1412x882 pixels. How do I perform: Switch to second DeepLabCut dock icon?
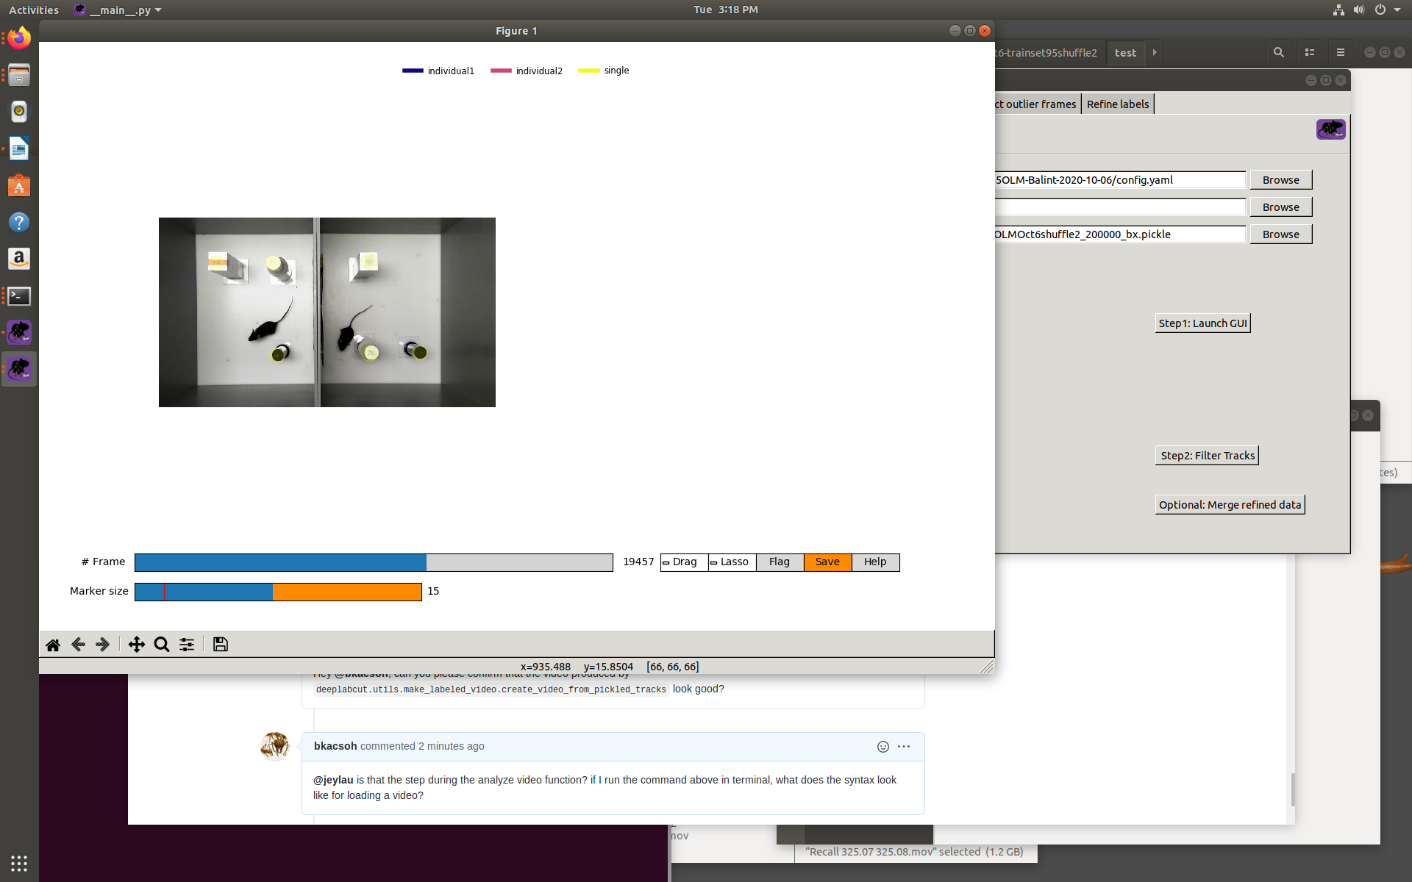(19, 369)
